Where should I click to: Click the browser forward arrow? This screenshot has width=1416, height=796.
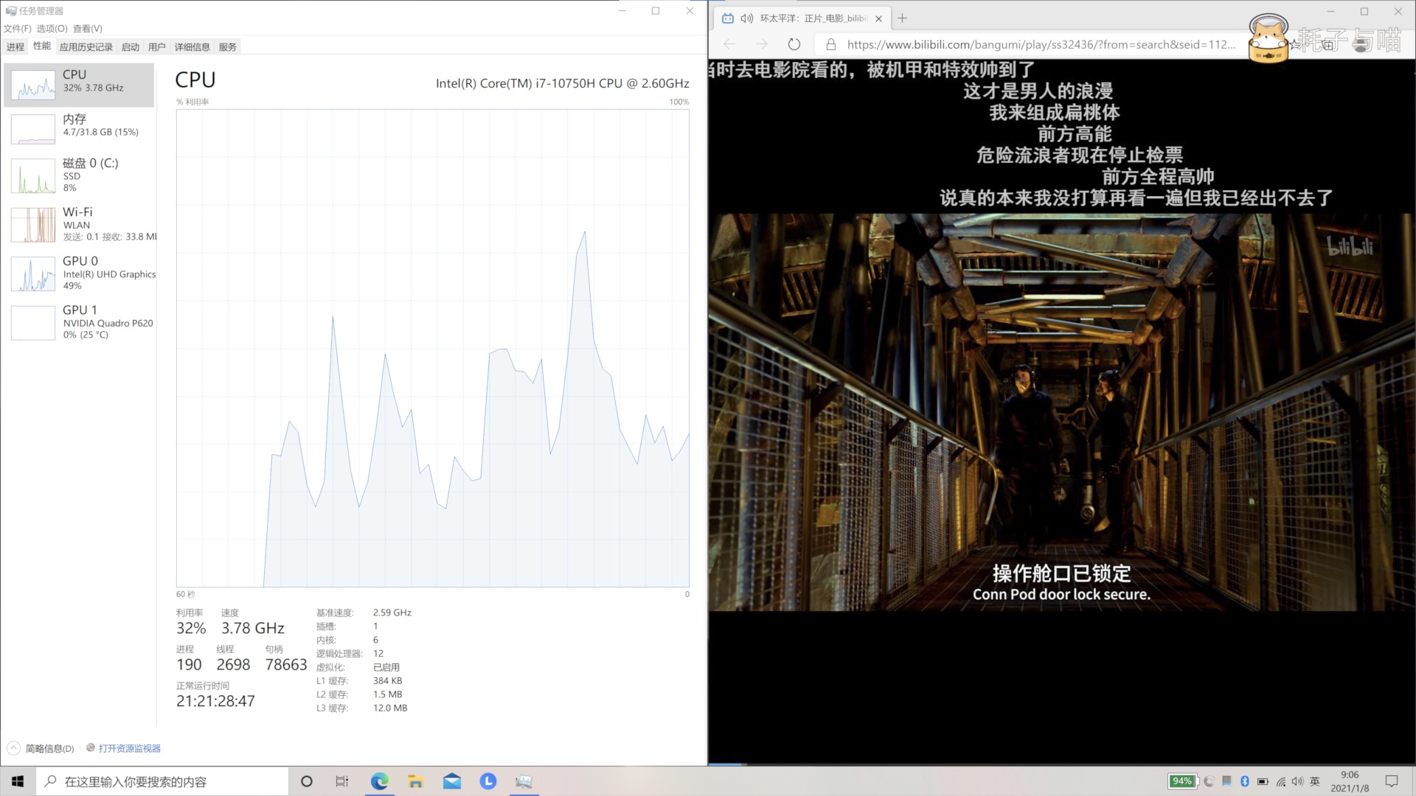(x=761, y=44)
